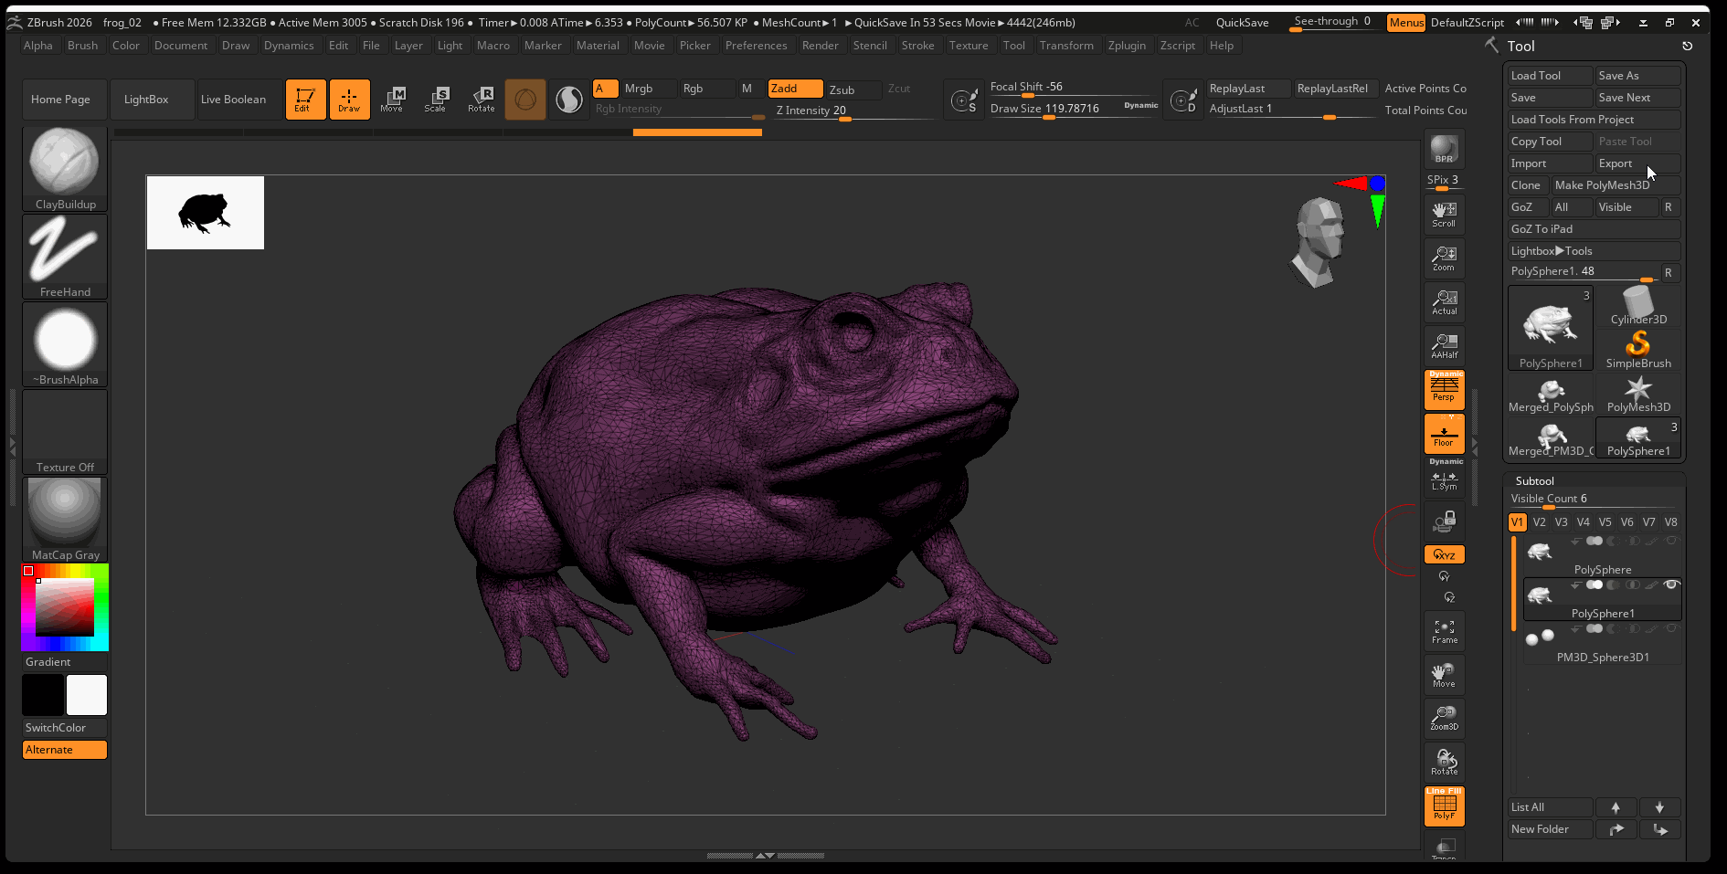Toggle PolyF line fill display

(x=1444, y=806)
